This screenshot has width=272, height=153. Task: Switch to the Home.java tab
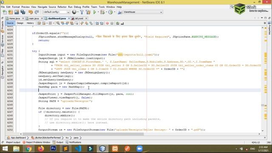click(x=14, y=18)
